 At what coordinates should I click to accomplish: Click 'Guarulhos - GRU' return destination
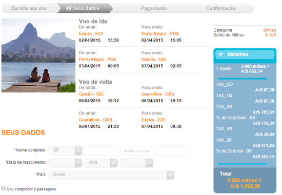pyautogui.click(x=158, y=94)
